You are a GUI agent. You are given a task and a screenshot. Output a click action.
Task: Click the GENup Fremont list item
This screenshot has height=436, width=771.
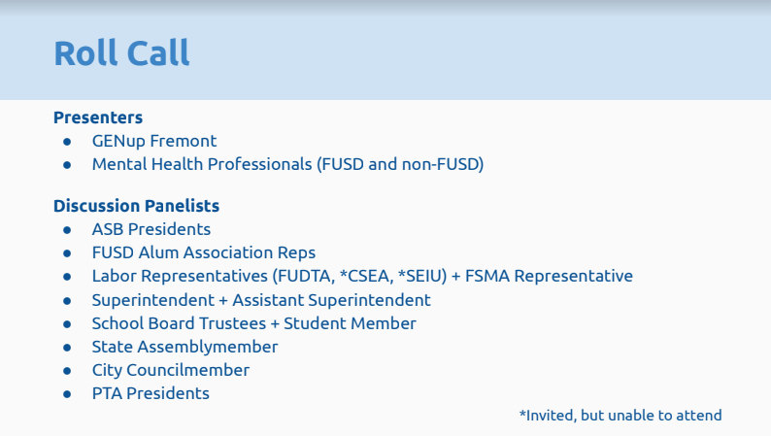point(154,141)
